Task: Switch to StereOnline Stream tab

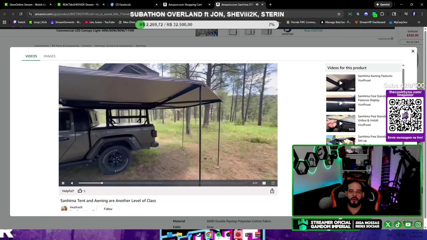Action: (x=28, y=5)
